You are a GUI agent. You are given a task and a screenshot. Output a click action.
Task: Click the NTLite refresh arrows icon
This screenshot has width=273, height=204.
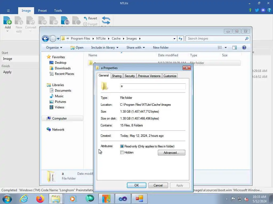pos(106,20)
